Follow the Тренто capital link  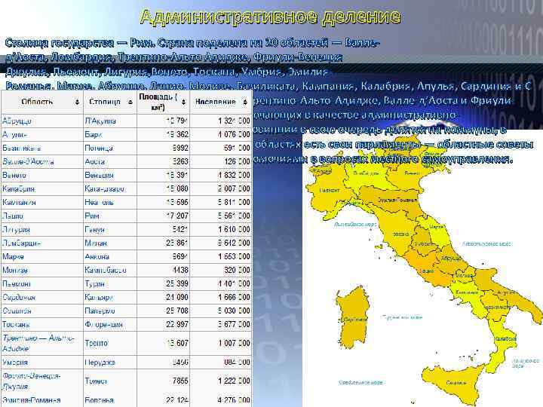click(97, 343)
